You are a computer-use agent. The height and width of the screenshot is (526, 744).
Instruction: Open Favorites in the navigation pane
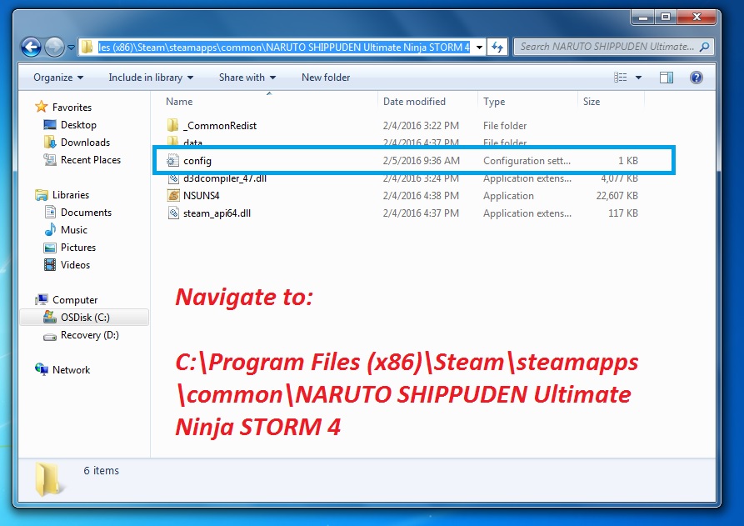[72, 108]
